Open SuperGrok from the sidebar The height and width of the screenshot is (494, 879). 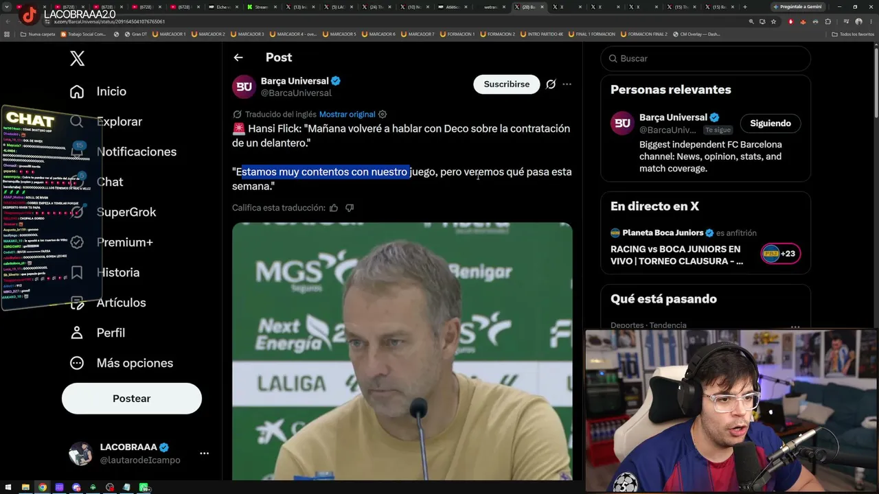pos(126,212)
